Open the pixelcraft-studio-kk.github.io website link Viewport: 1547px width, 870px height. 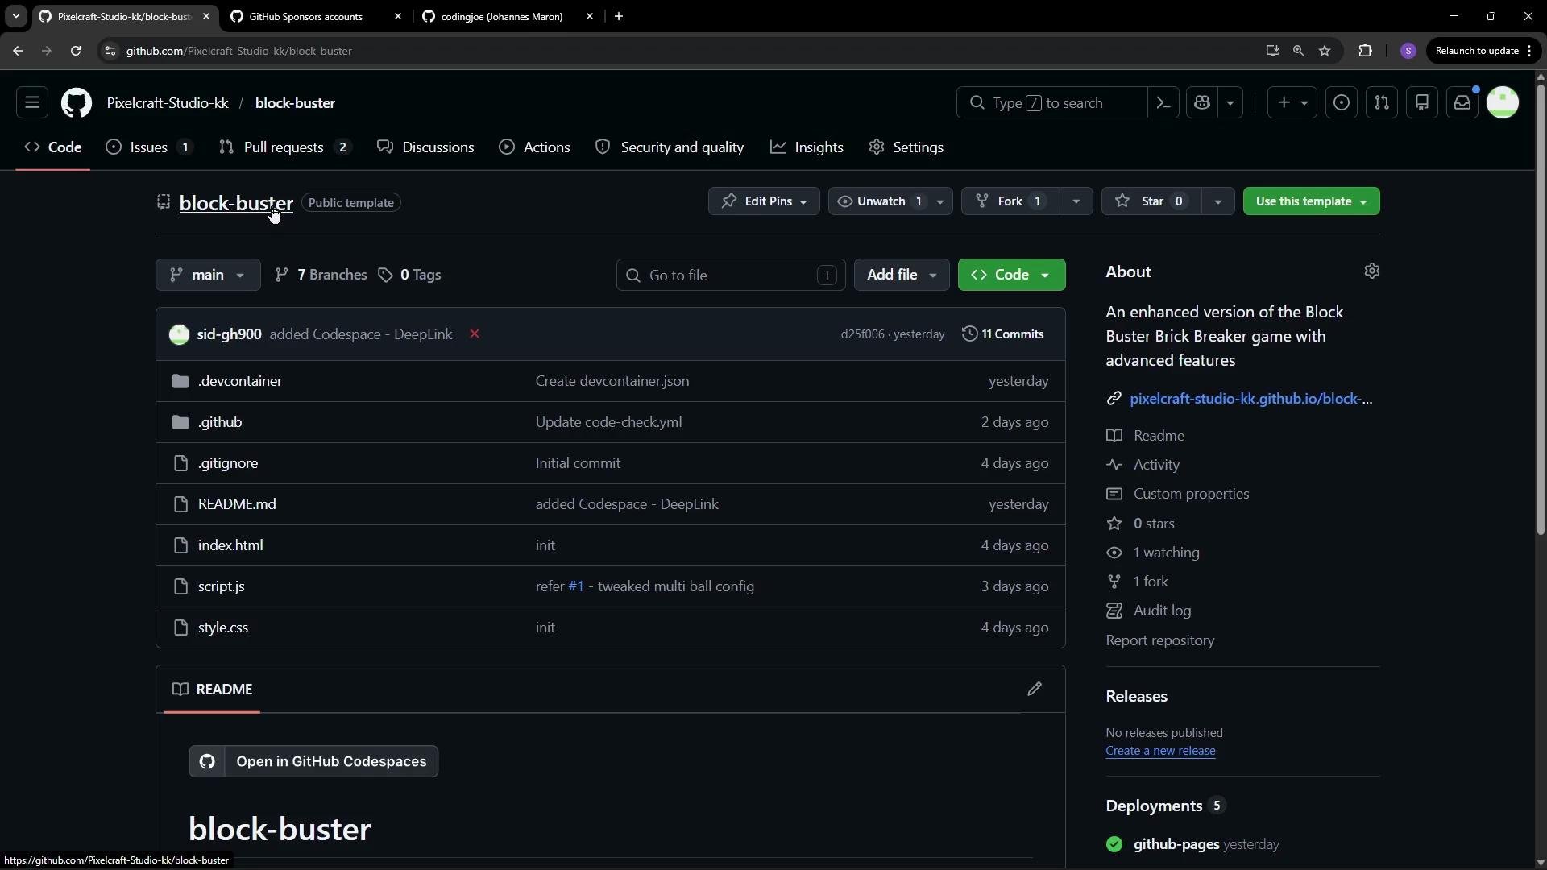pos(1250,399)
